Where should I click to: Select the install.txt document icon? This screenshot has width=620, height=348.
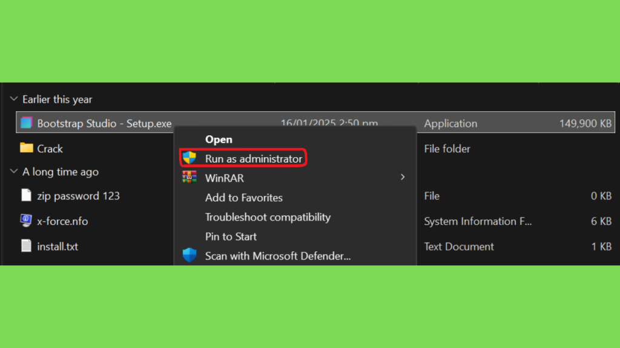(26, 246)
